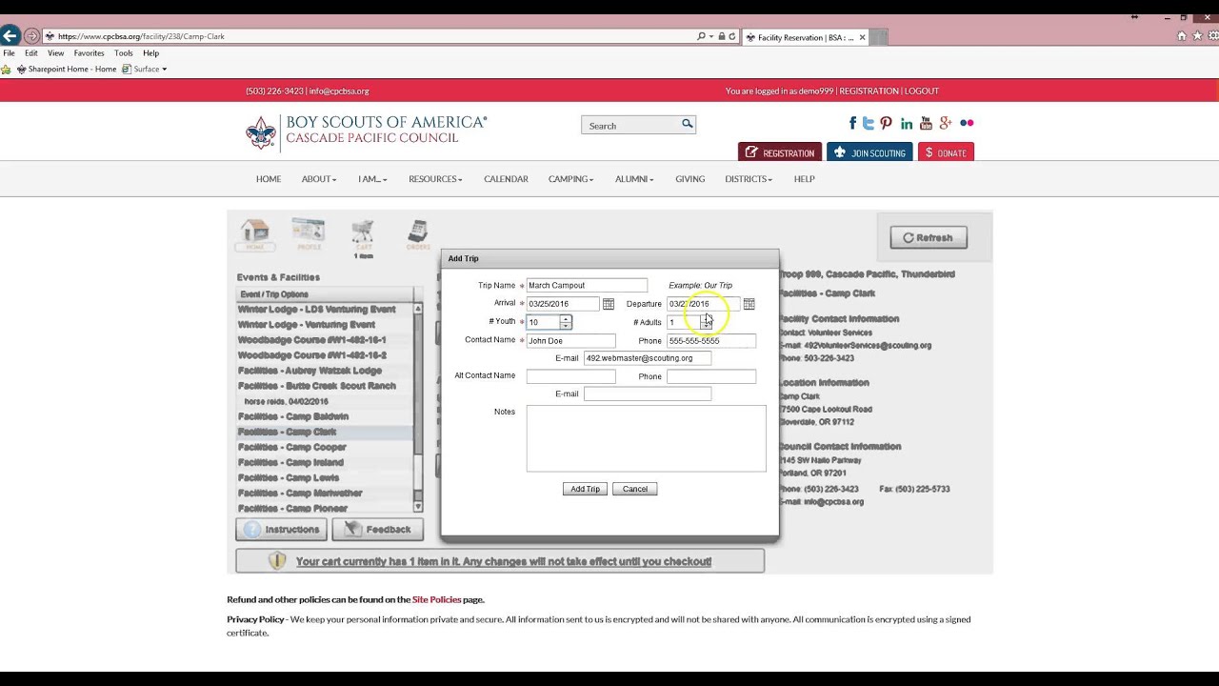The width and height of the screenshot is (1219, 686).
Task: Open CALENDAR in site navigation
Action: pos(506,179)
